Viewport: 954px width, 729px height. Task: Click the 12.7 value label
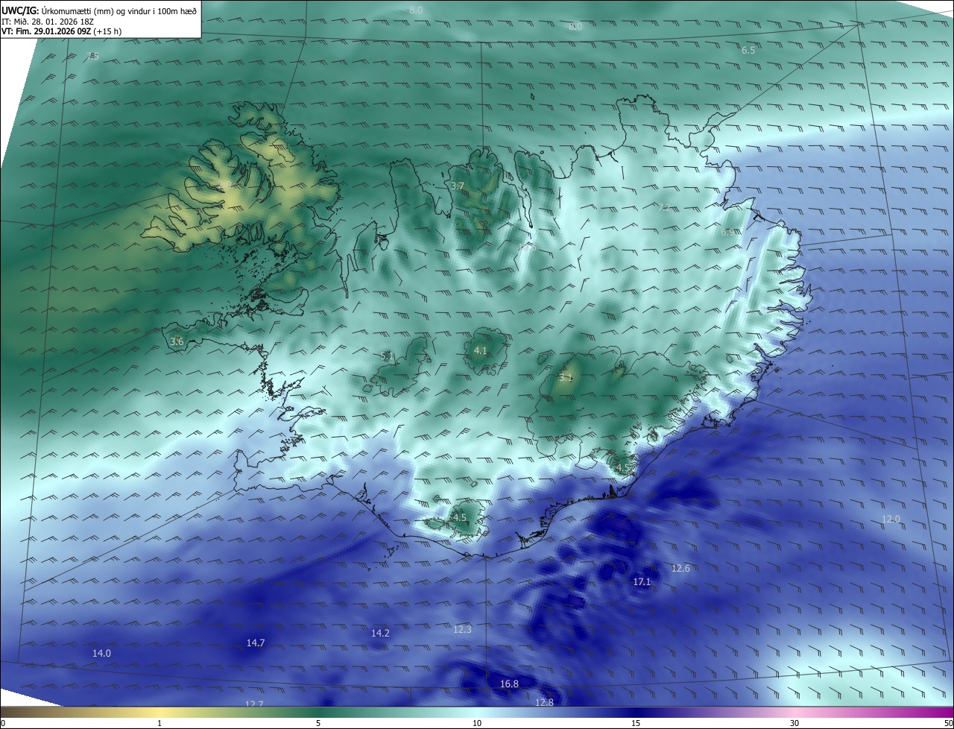254,704
